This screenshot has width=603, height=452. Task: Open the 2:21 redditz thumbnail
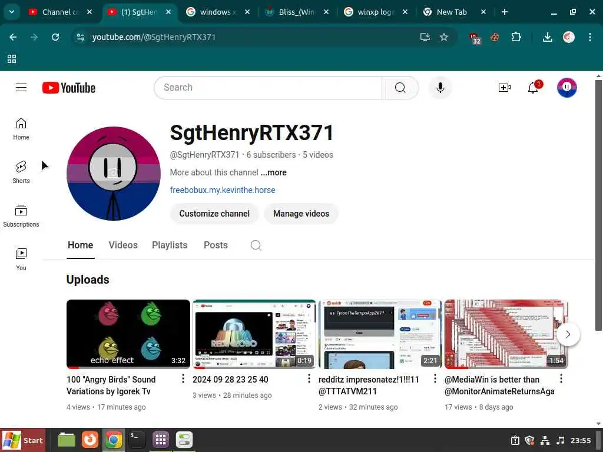pyautogui.click(x=380, y=334)
